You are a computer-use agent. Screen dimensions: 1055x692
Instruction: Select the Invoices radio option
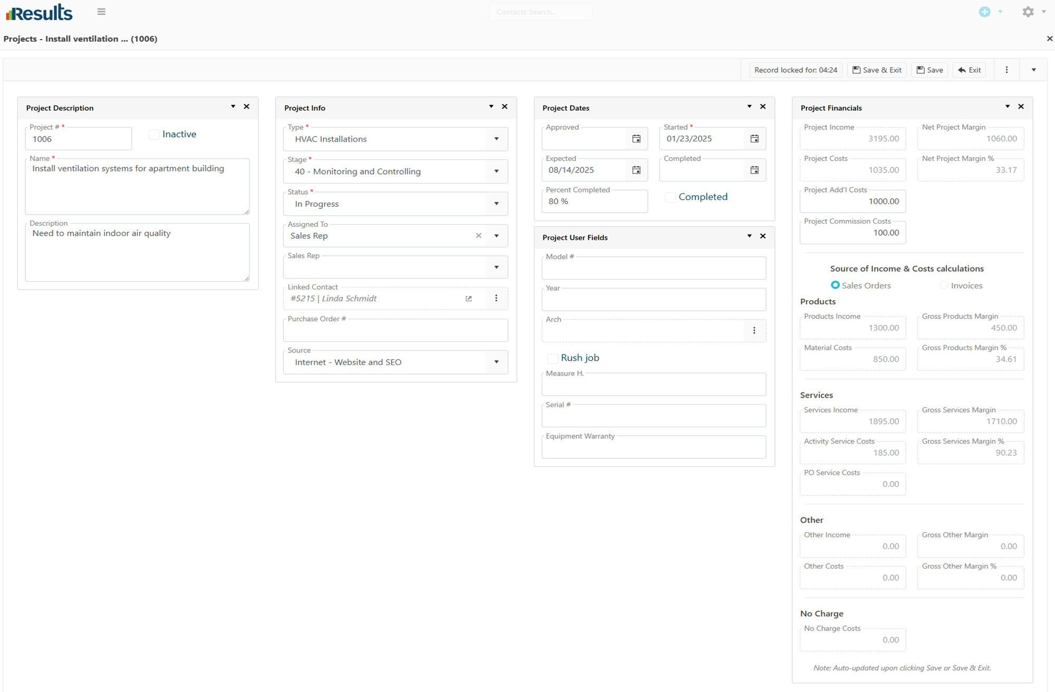pyautogui.click(x=944, y=285)
